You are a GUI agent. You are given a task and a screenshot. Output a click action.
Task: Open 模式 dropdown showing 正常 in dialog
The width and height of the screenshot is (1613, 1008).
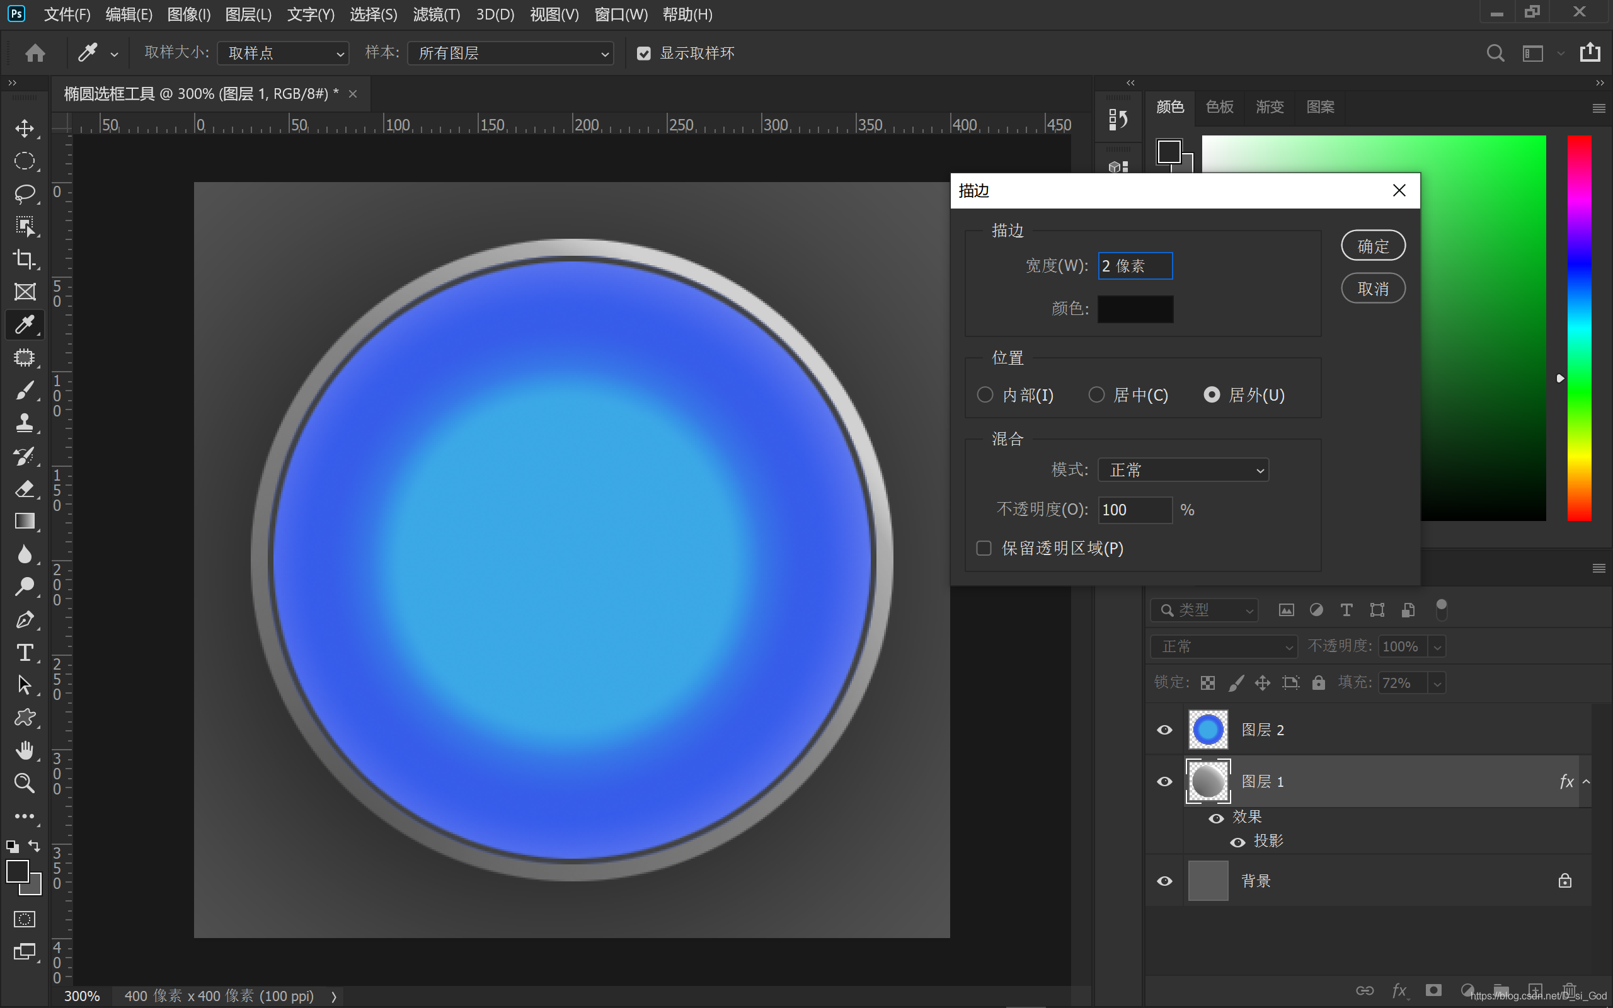point(1183,470)
